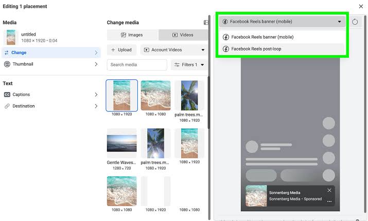Screen dimensions: 368x221
Task: Click the Thumbnail face icon
Action: [7, 64]
